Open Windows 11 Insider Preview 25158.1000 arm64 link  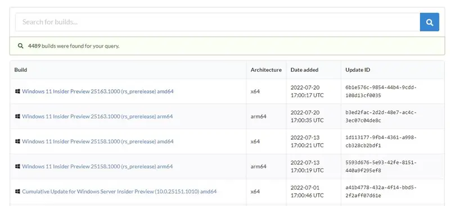pos(97,166)
